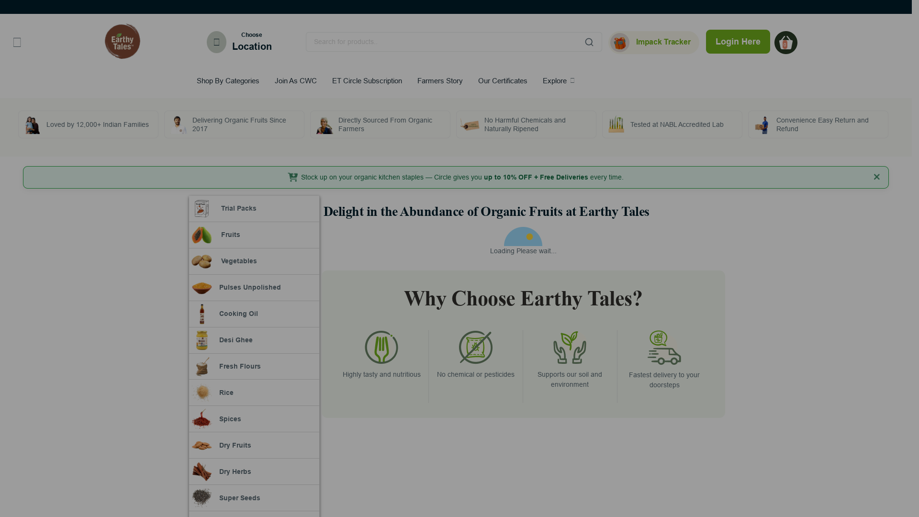The image size is (919, 517).
Task: Open Shop By Categories menu
Action: 228,81
